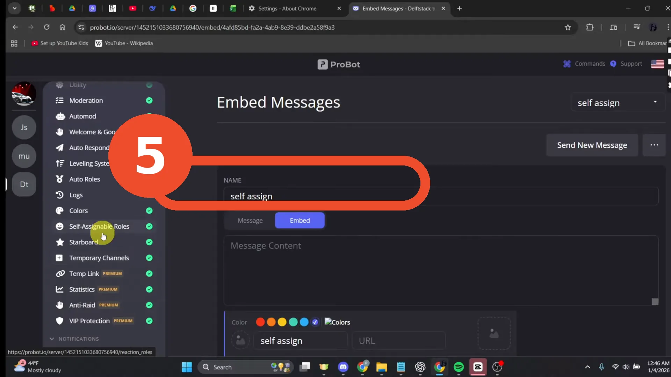This screenshot has height=377, width=671.
Task: Open Automod from the sidebar
Action: 82,116
